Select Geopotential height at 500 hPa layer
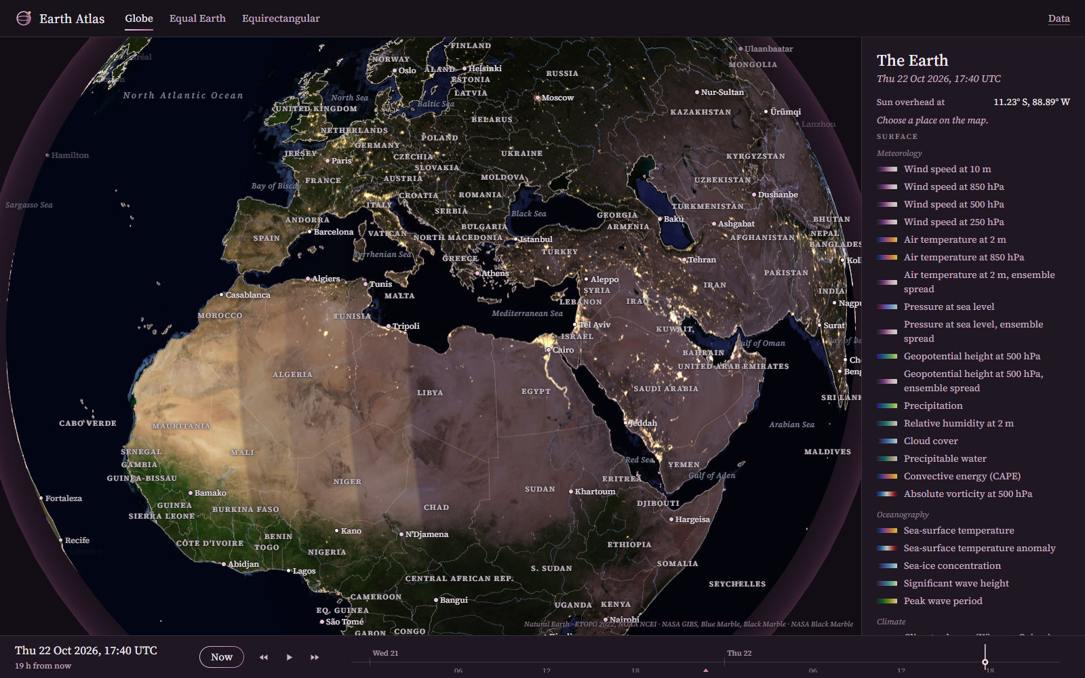This screenshot has width=1085, height=678. [973, 356]
